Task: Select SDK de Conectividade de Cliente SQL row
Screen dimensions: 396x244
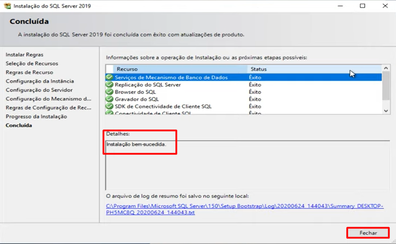Action: point(243,106)
